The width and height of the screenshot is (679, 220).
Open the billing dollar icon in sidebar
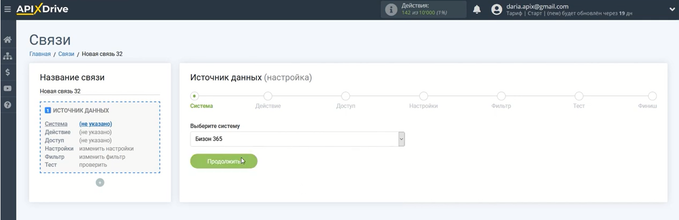point(8,72)
